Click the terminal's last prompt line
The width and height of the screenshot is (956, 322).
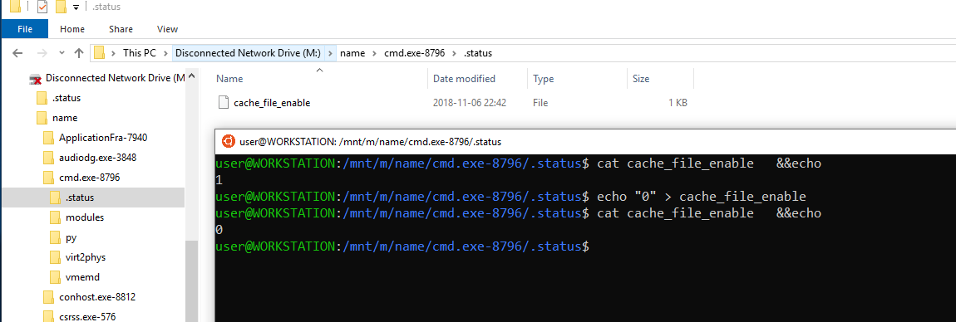[x=402, y=246]
